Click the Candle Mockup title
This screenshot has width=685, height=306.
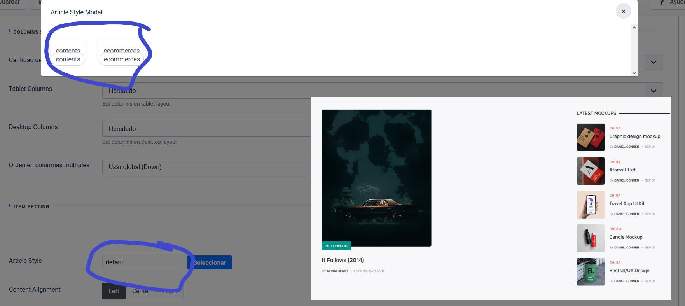pyautogui.click(x=626, y=237)
